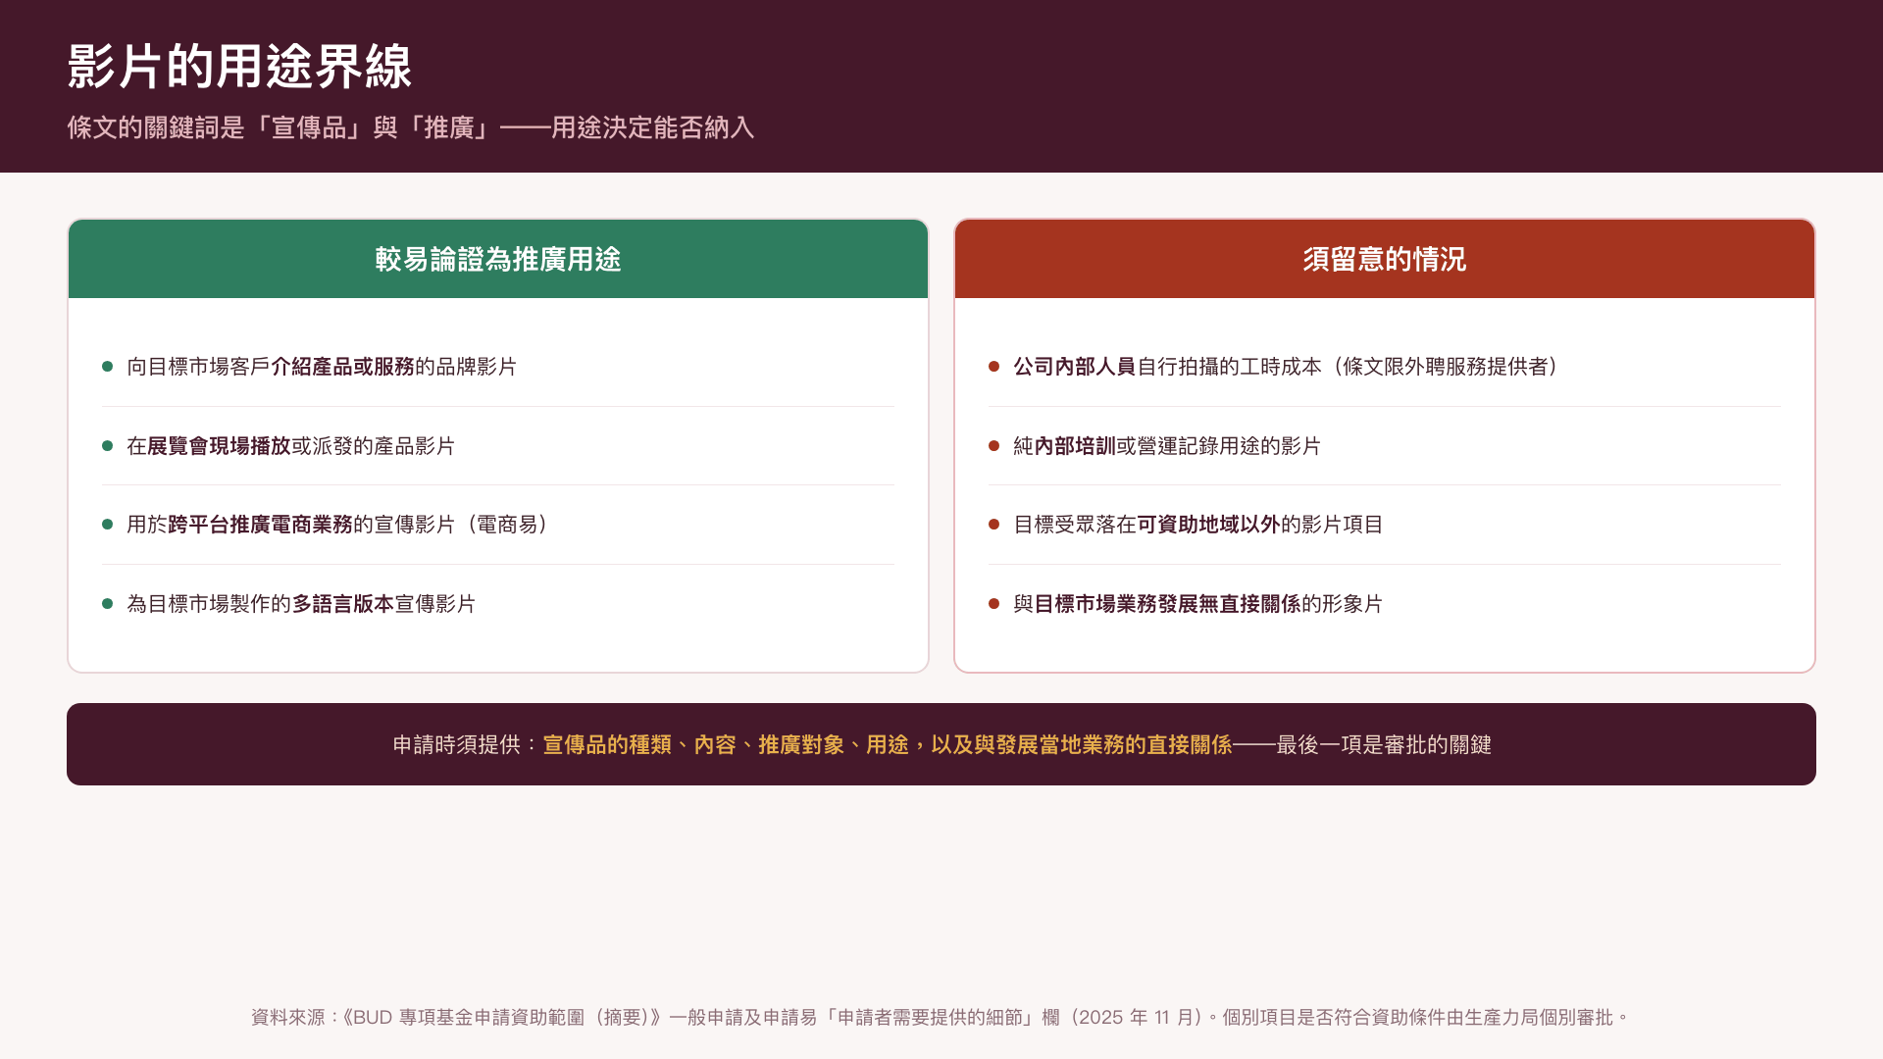Click the dark banner text starting 申請時須提供
The image size is (1883, 1059).
941,745
